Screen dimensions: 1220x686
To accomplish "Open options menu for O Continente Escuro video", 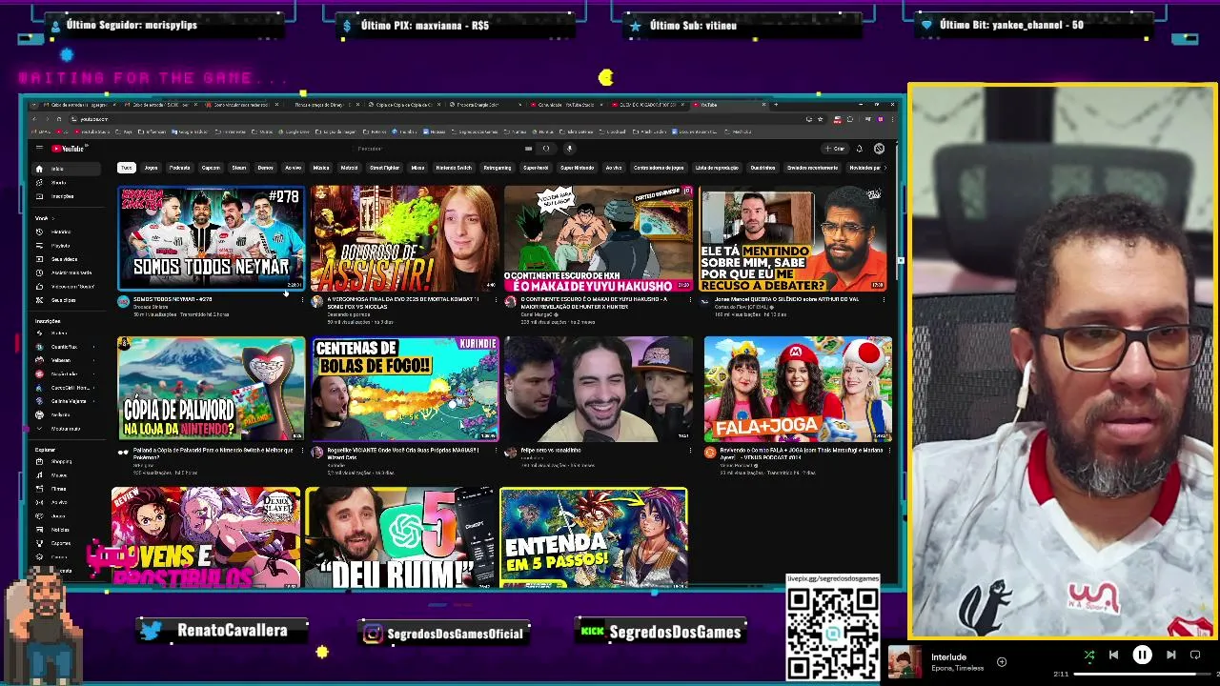I will (690, 299).
